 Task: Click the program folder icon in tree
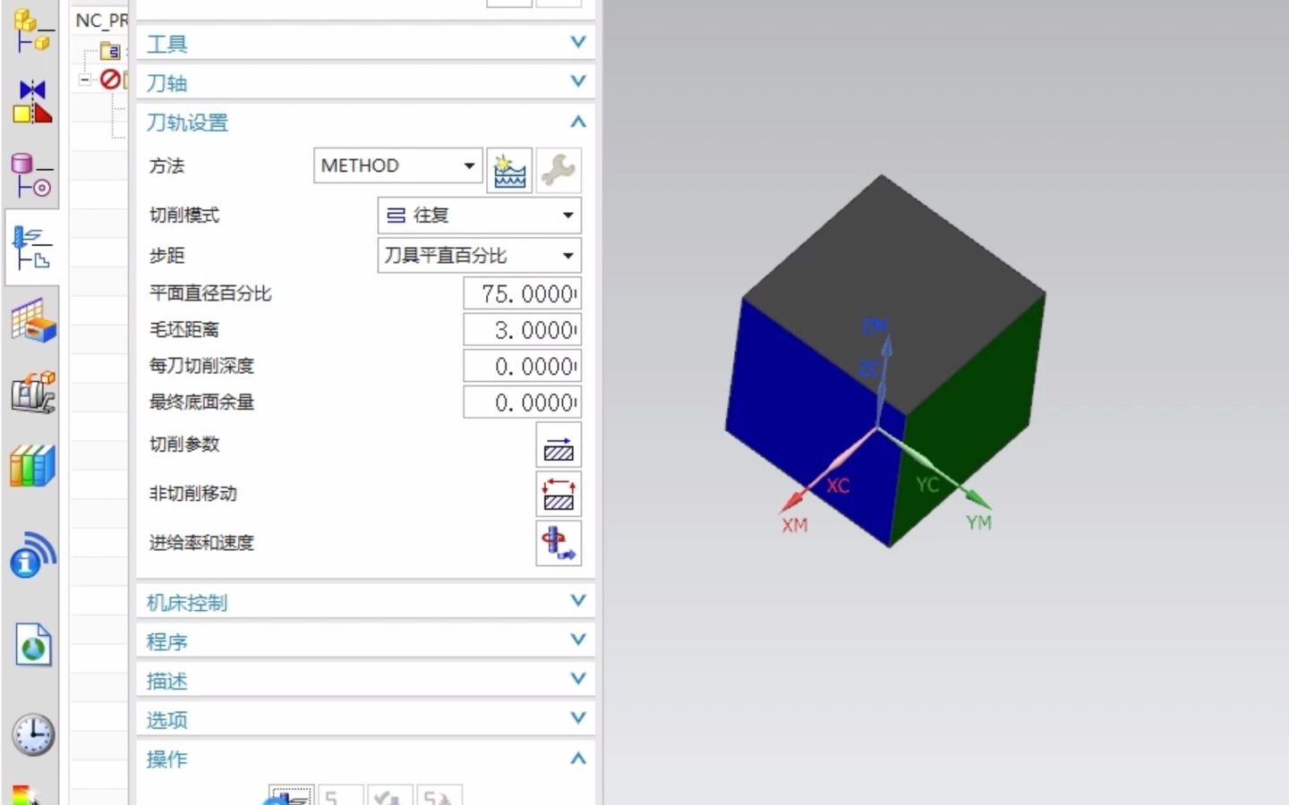point(110,51)
